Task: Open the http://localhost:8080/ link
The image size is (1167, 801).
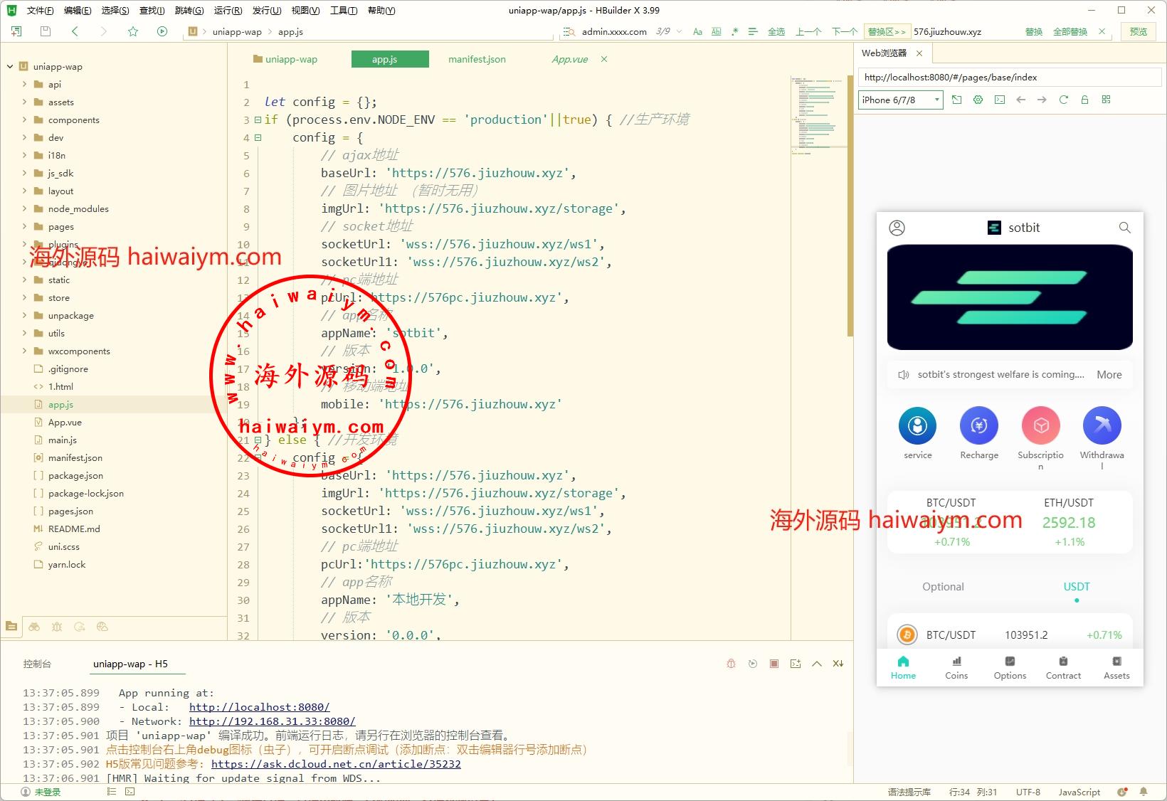Action: pos(259,707)
